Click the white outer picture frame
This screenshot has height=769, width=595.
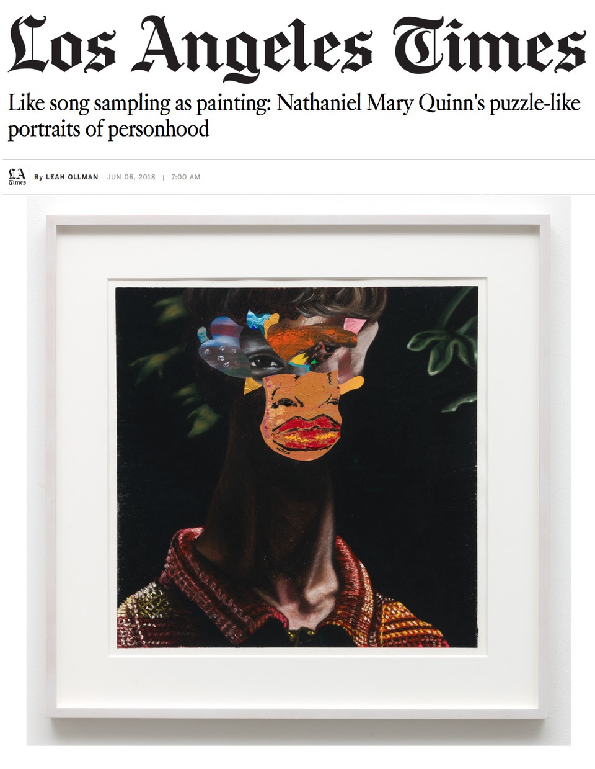tap(298, 220)
